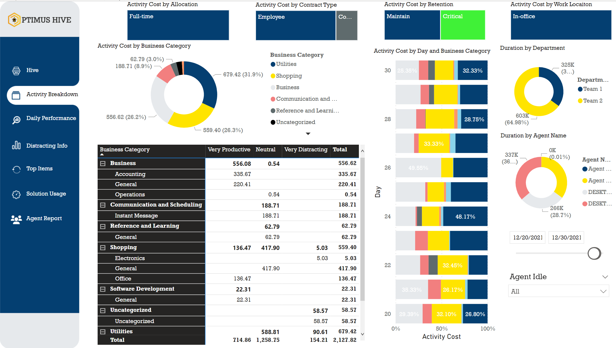
Task: Click the Daily Performance magnifier chart icon
Action: coord(16,120)
